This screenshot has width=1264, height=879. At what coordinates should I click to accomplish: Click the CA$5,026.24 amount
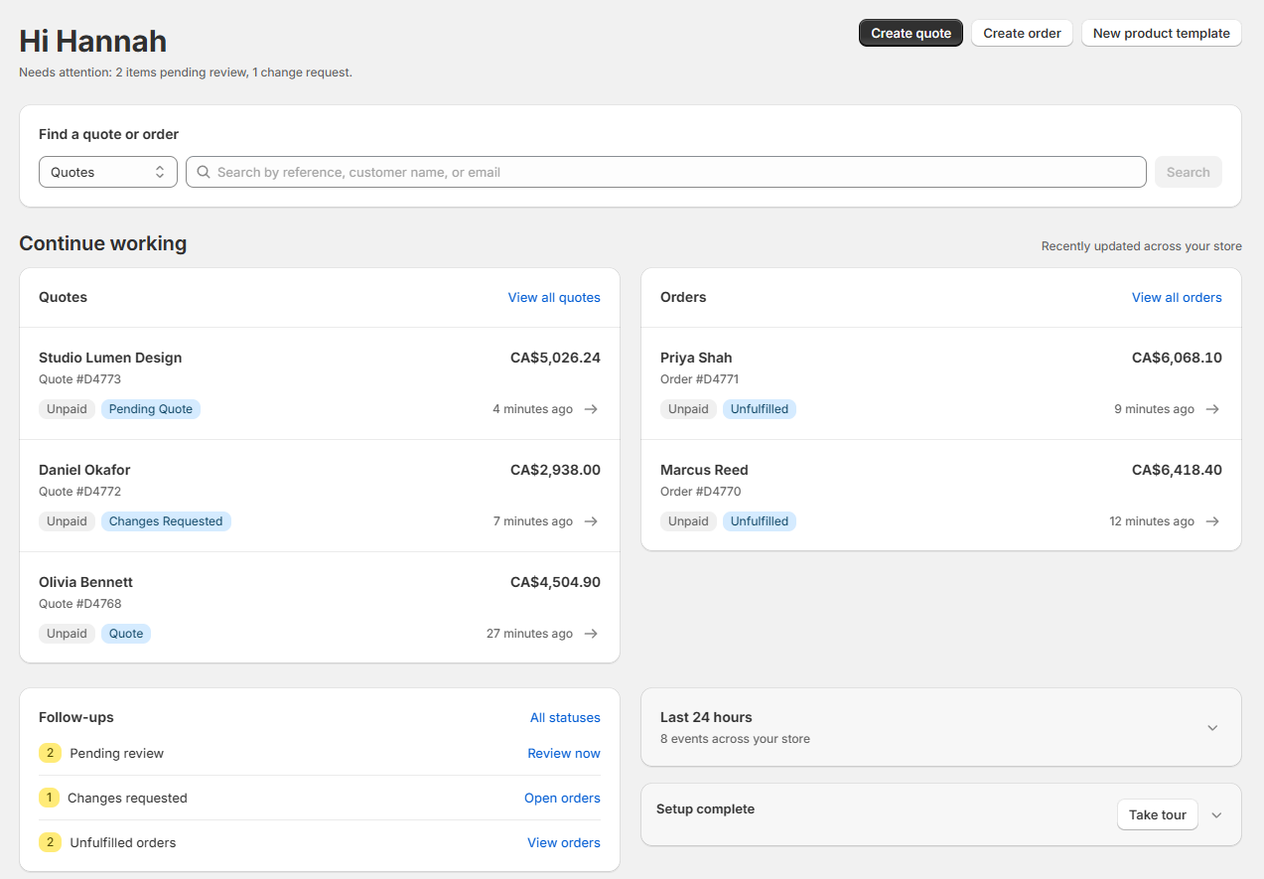pos(555,358)
